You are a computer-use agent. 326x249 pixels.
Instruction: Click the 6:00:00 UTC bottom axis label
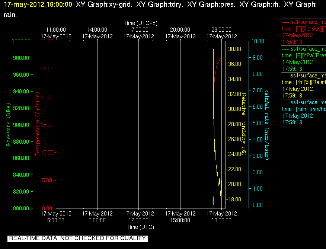56,217
